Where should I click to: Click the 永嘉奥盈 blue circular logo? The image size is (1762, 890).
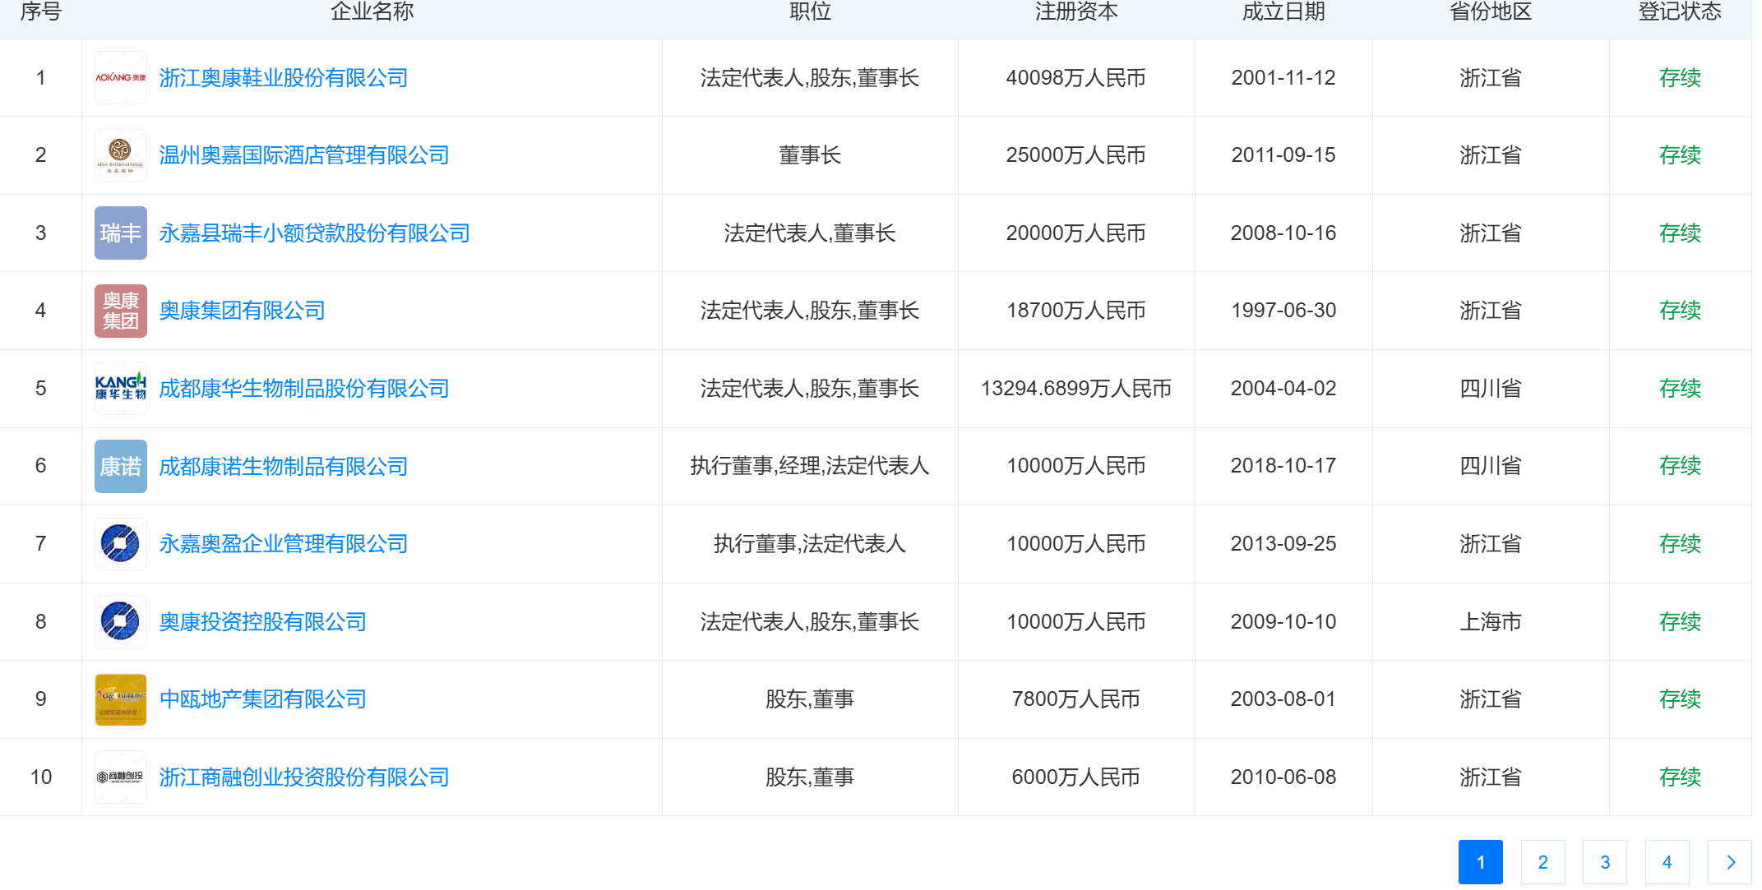click(x=120, y=544)
